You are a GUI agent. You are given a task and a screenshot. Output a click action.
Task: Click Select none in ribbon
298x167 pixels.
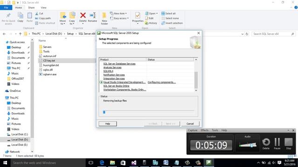pyautogui.click(x=170, y=18)
